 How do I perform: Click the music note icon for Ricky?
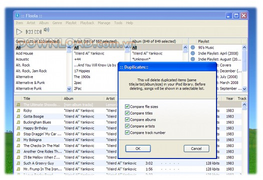click(18, 110)
